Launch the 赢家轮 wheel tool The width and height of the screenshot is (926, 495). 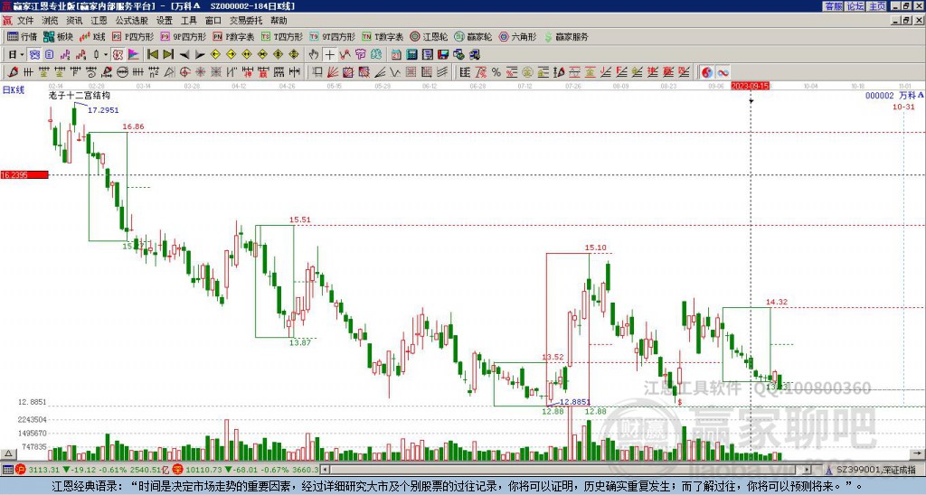(x=473, y=36)
